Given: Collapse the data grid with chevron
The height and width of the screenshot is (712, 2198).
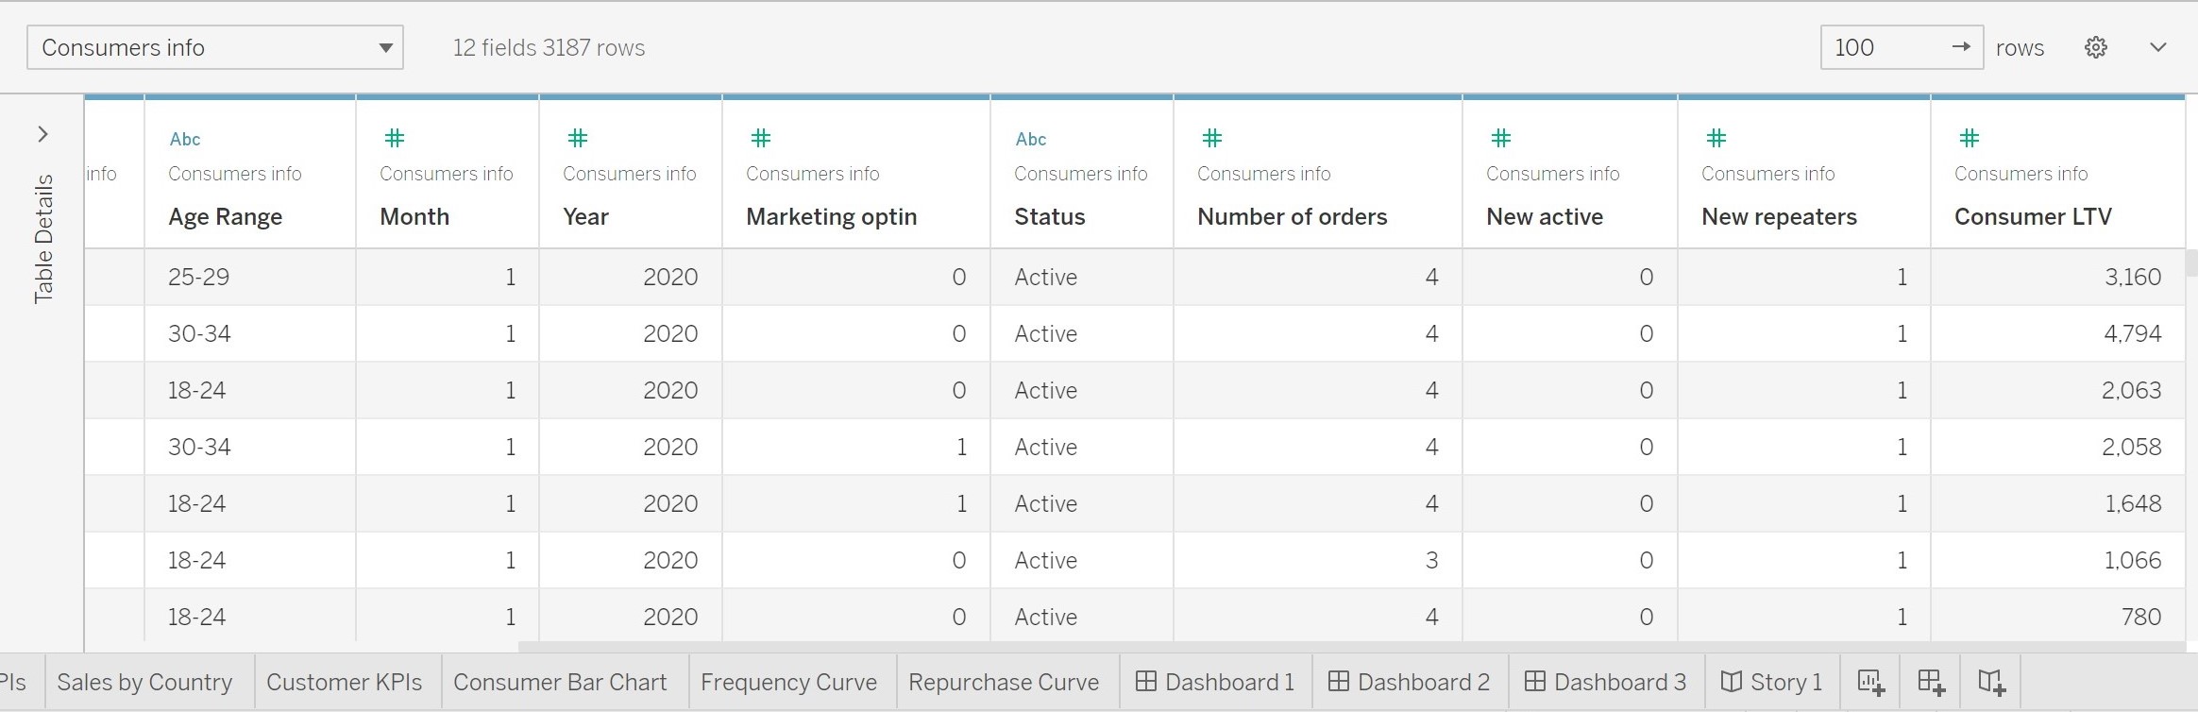Looking at the screenshot, I should (x=2157, y=47).
